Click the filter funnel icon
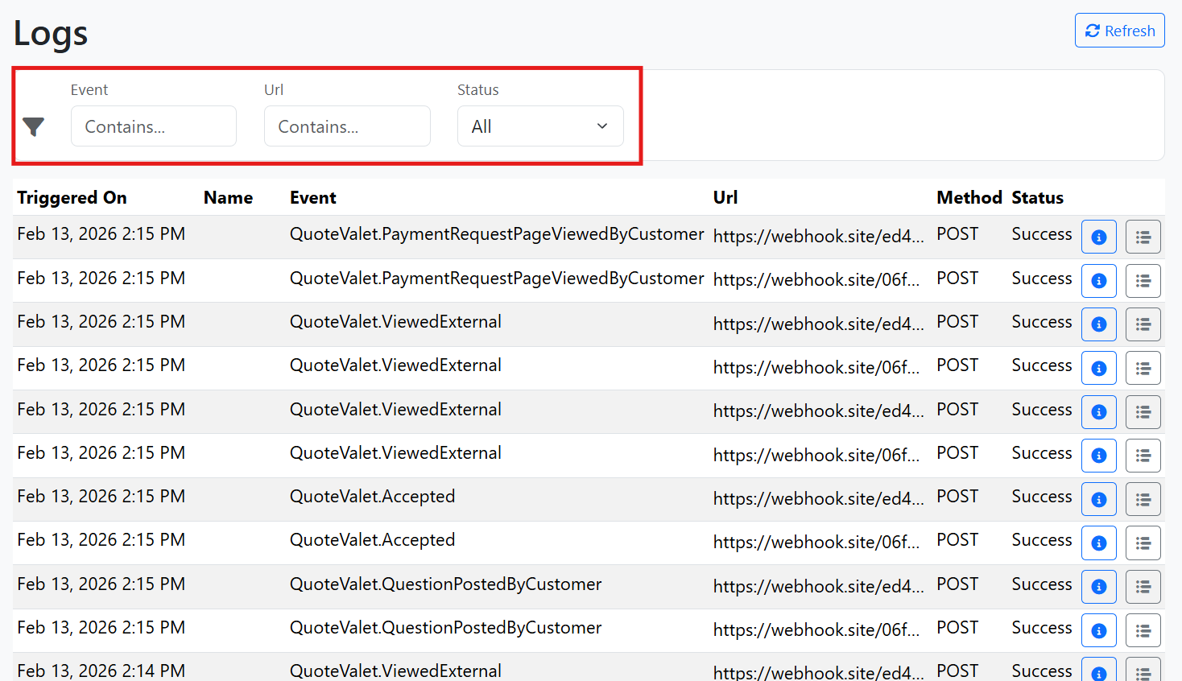 pyautogui.click(x=34, y=126)
